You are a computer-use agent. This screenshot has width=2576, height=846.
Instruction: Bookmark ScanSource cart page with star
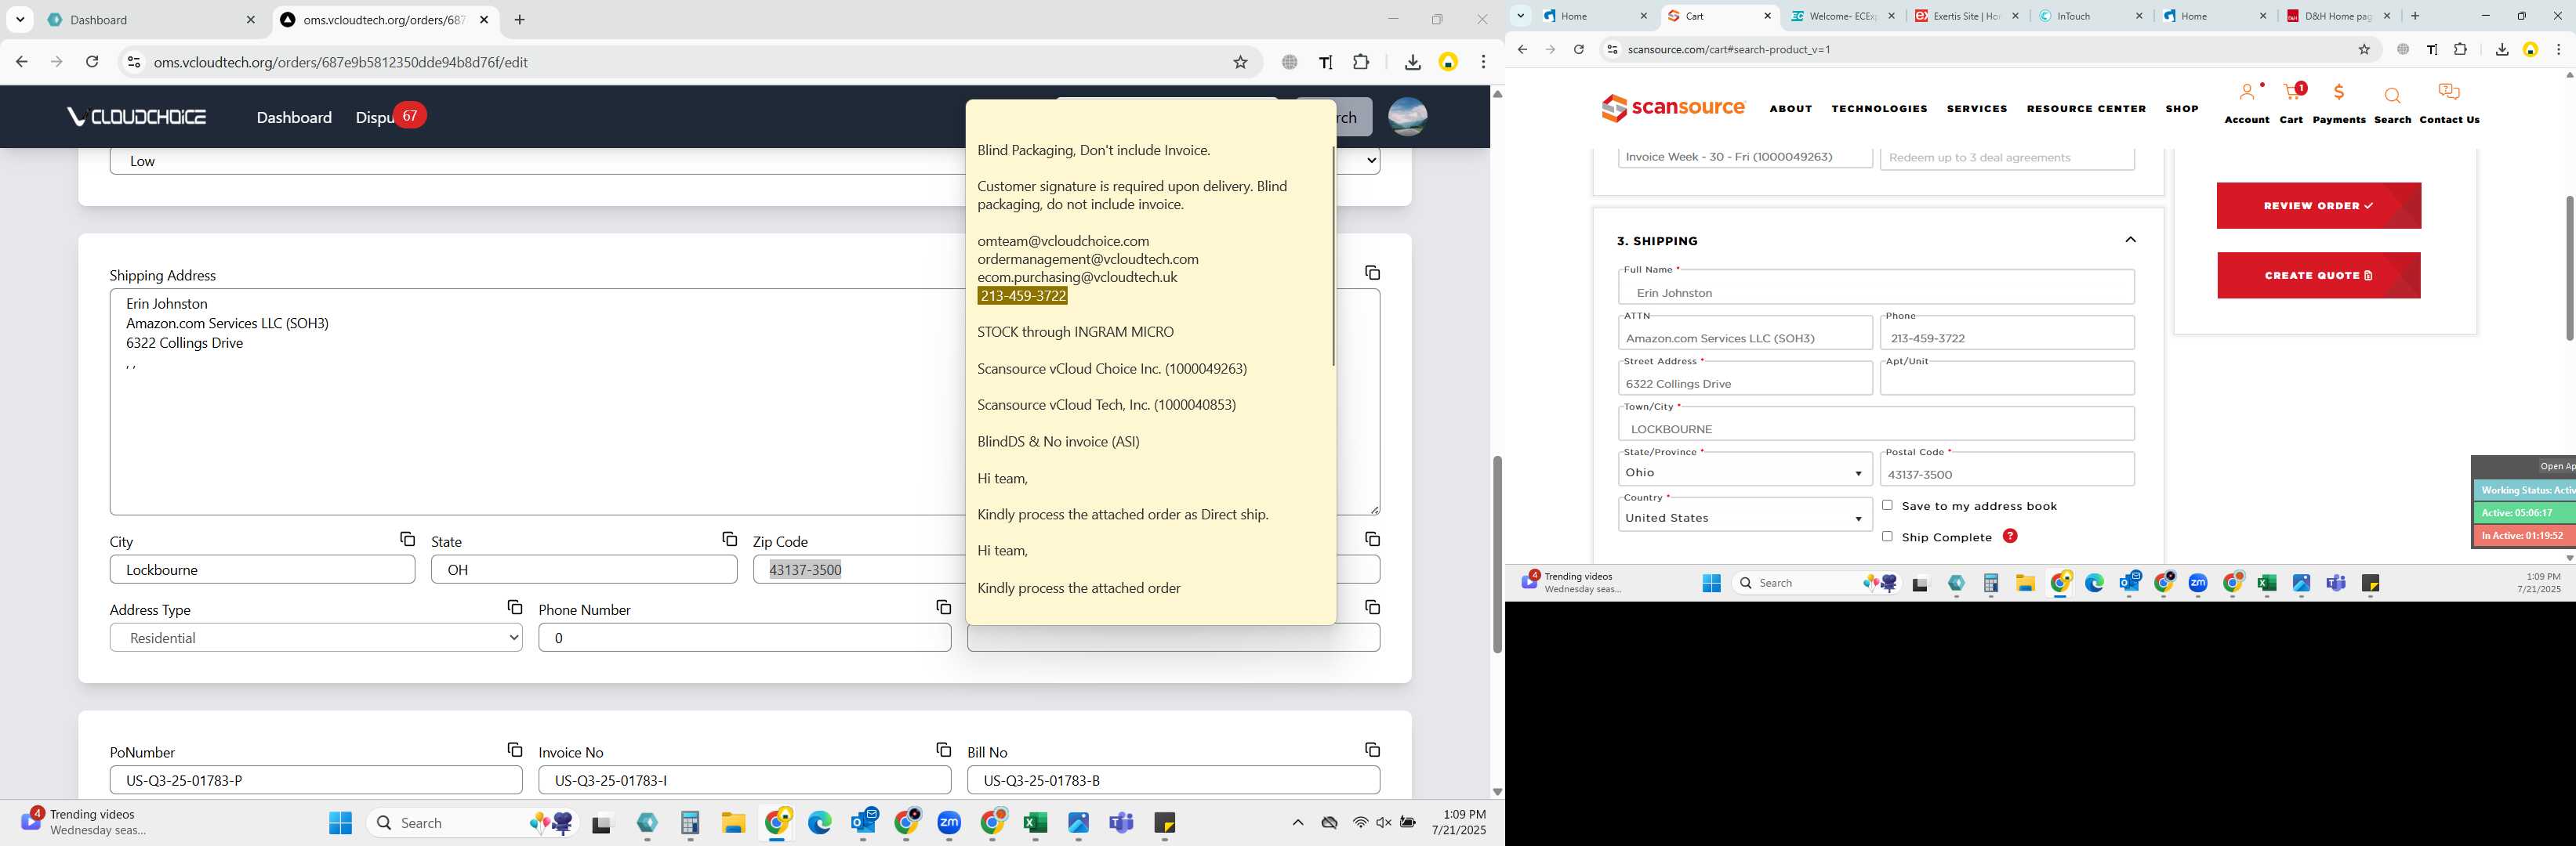(x=2364, y=49)
